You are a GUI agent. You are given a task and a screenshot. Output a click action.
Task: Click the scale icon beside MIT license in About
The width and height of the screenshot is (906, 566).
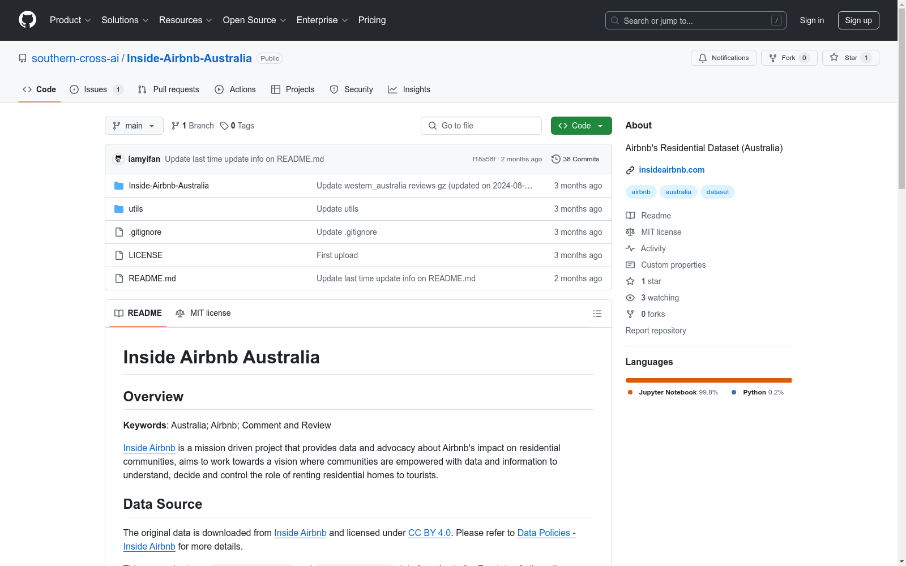[x=630, y=232]
